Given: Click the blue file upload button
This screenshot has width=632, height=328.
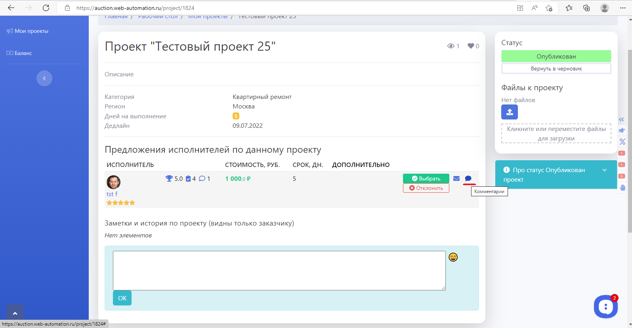Looking at the screenshot, I should [x=510, y=112].
